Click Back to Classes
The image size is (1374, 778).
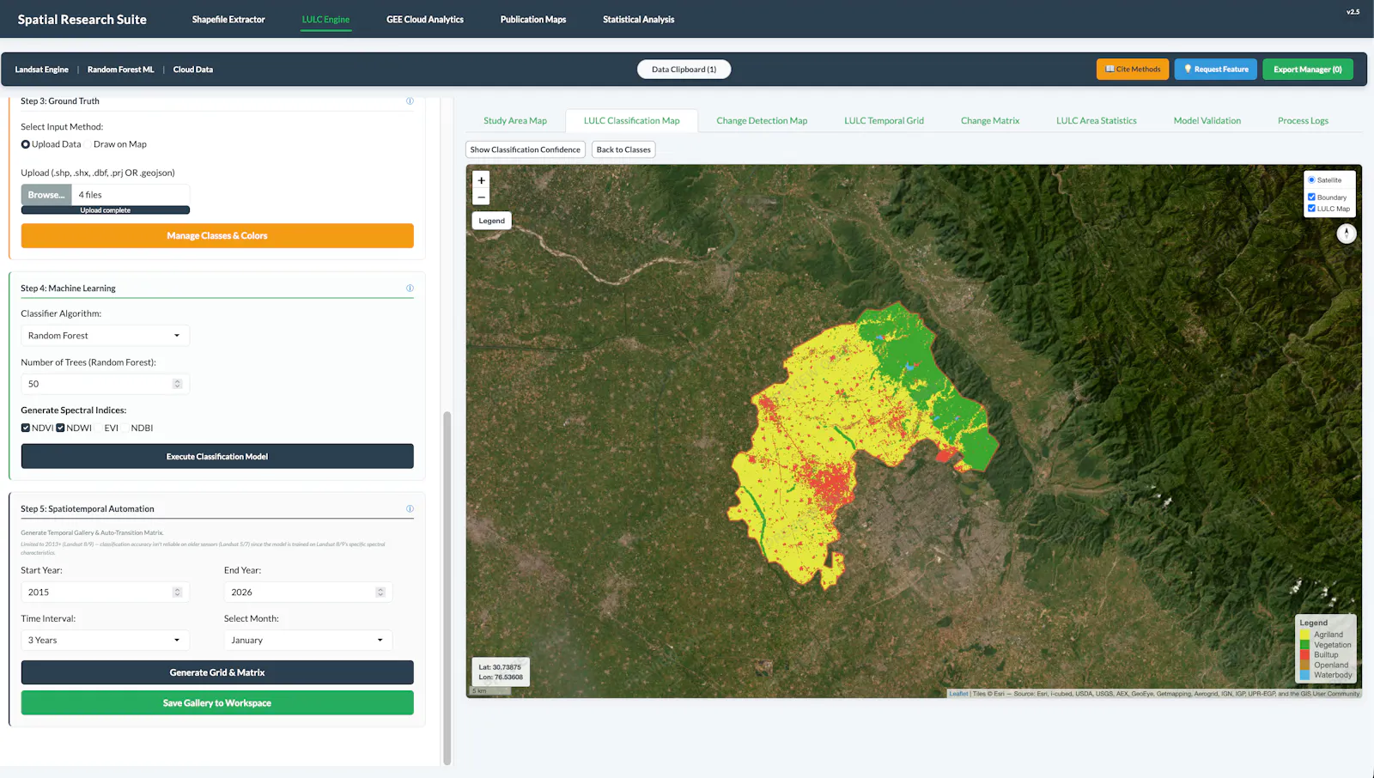[x=623, y=149]
